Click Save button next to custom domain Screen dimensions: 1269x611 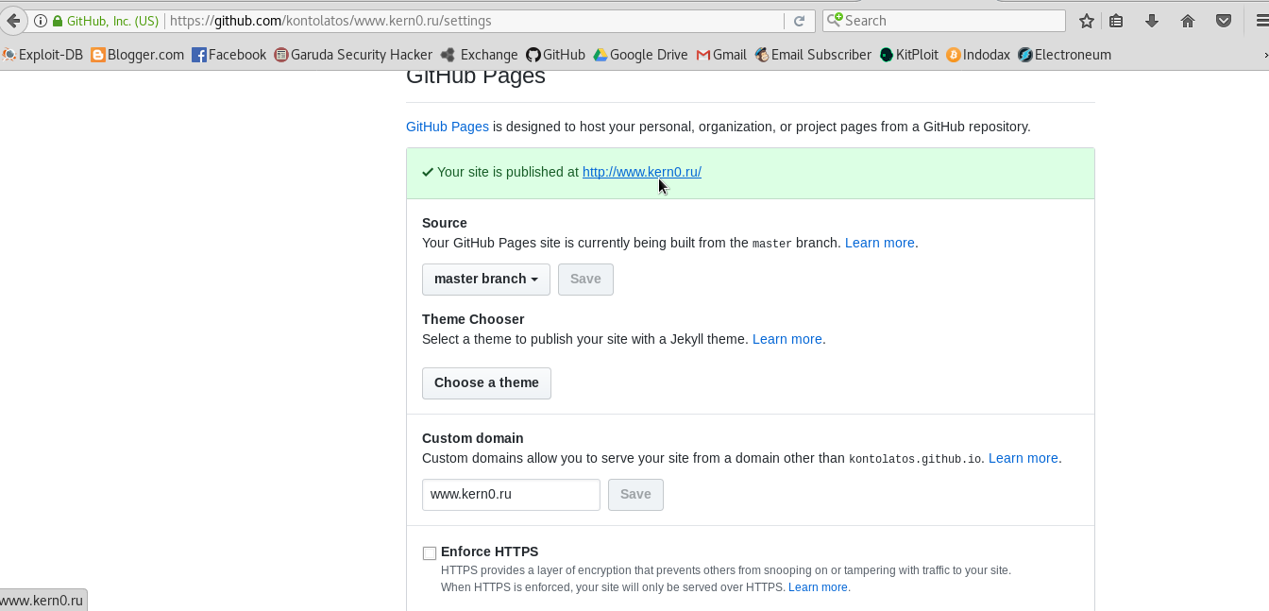(x=635, y=495)
